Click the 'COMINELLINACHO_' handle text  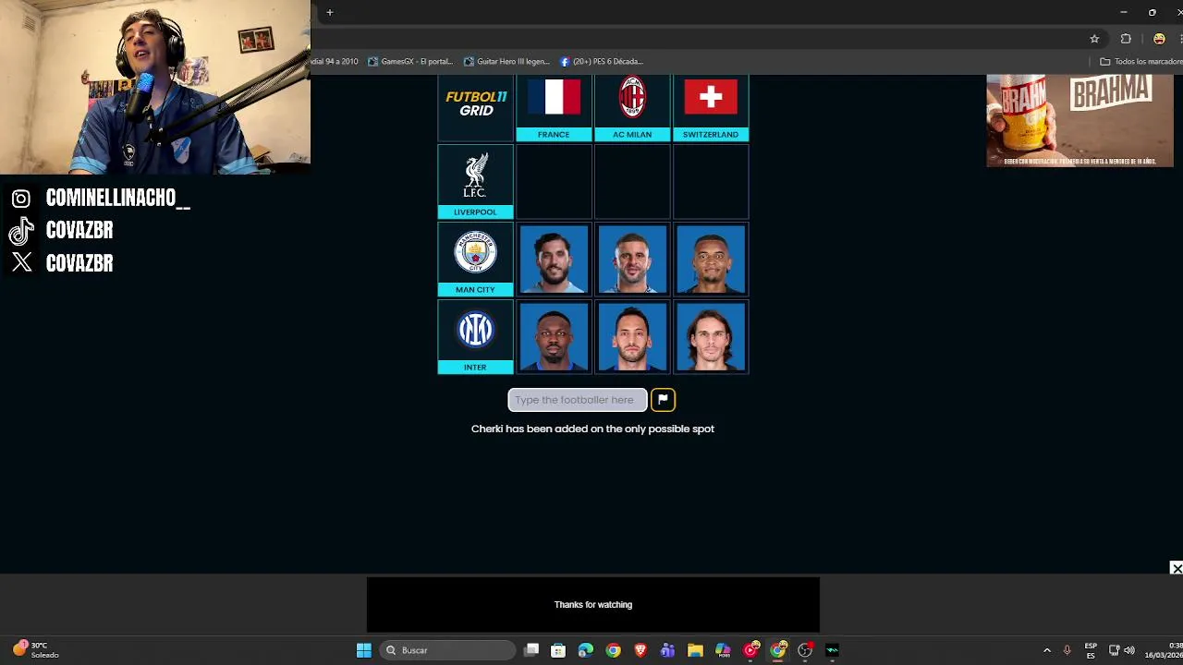click(118, 199)
